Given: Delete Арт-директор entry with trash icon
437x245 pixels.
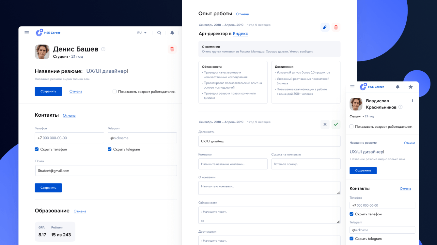Looking at the screenshot, I should (336, 27).
